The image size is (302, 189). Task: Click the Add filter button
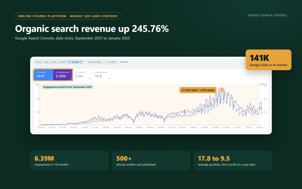(x=111, y=62)
